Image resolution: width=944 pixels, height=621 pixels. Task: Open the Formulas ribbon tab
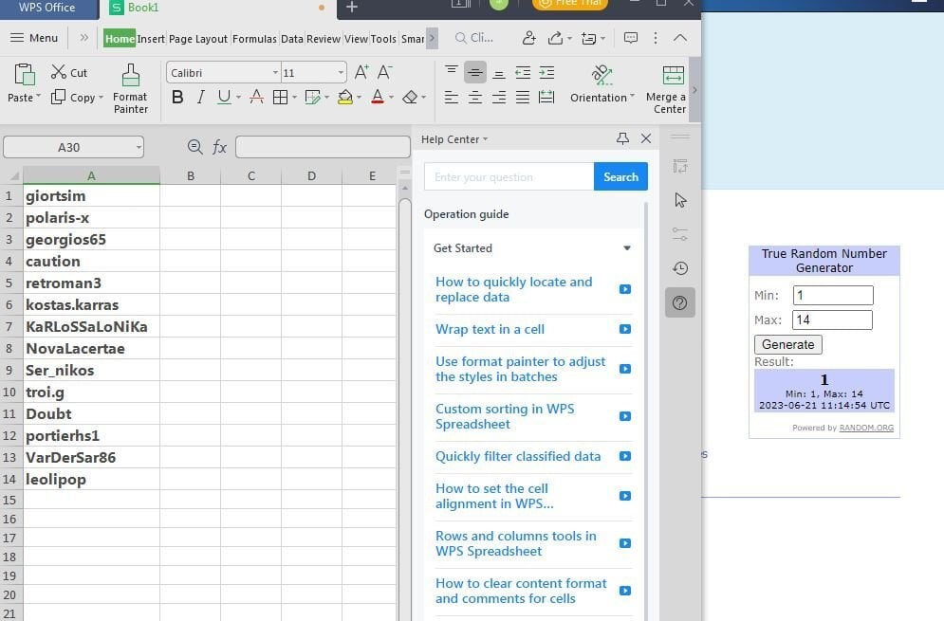pyautogui.click(x=254, y=39)
